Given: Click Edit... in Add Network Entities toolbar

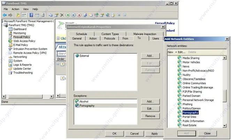Looking at the screenshot, I should [x=182, y=52].
